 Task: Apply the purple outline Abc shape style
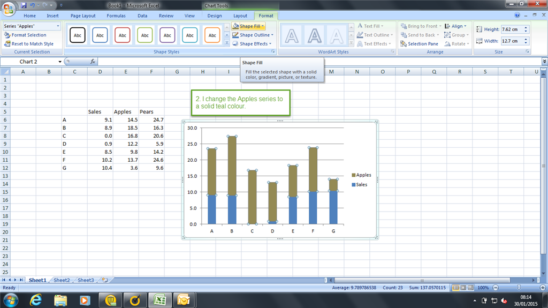pos(168,35)
